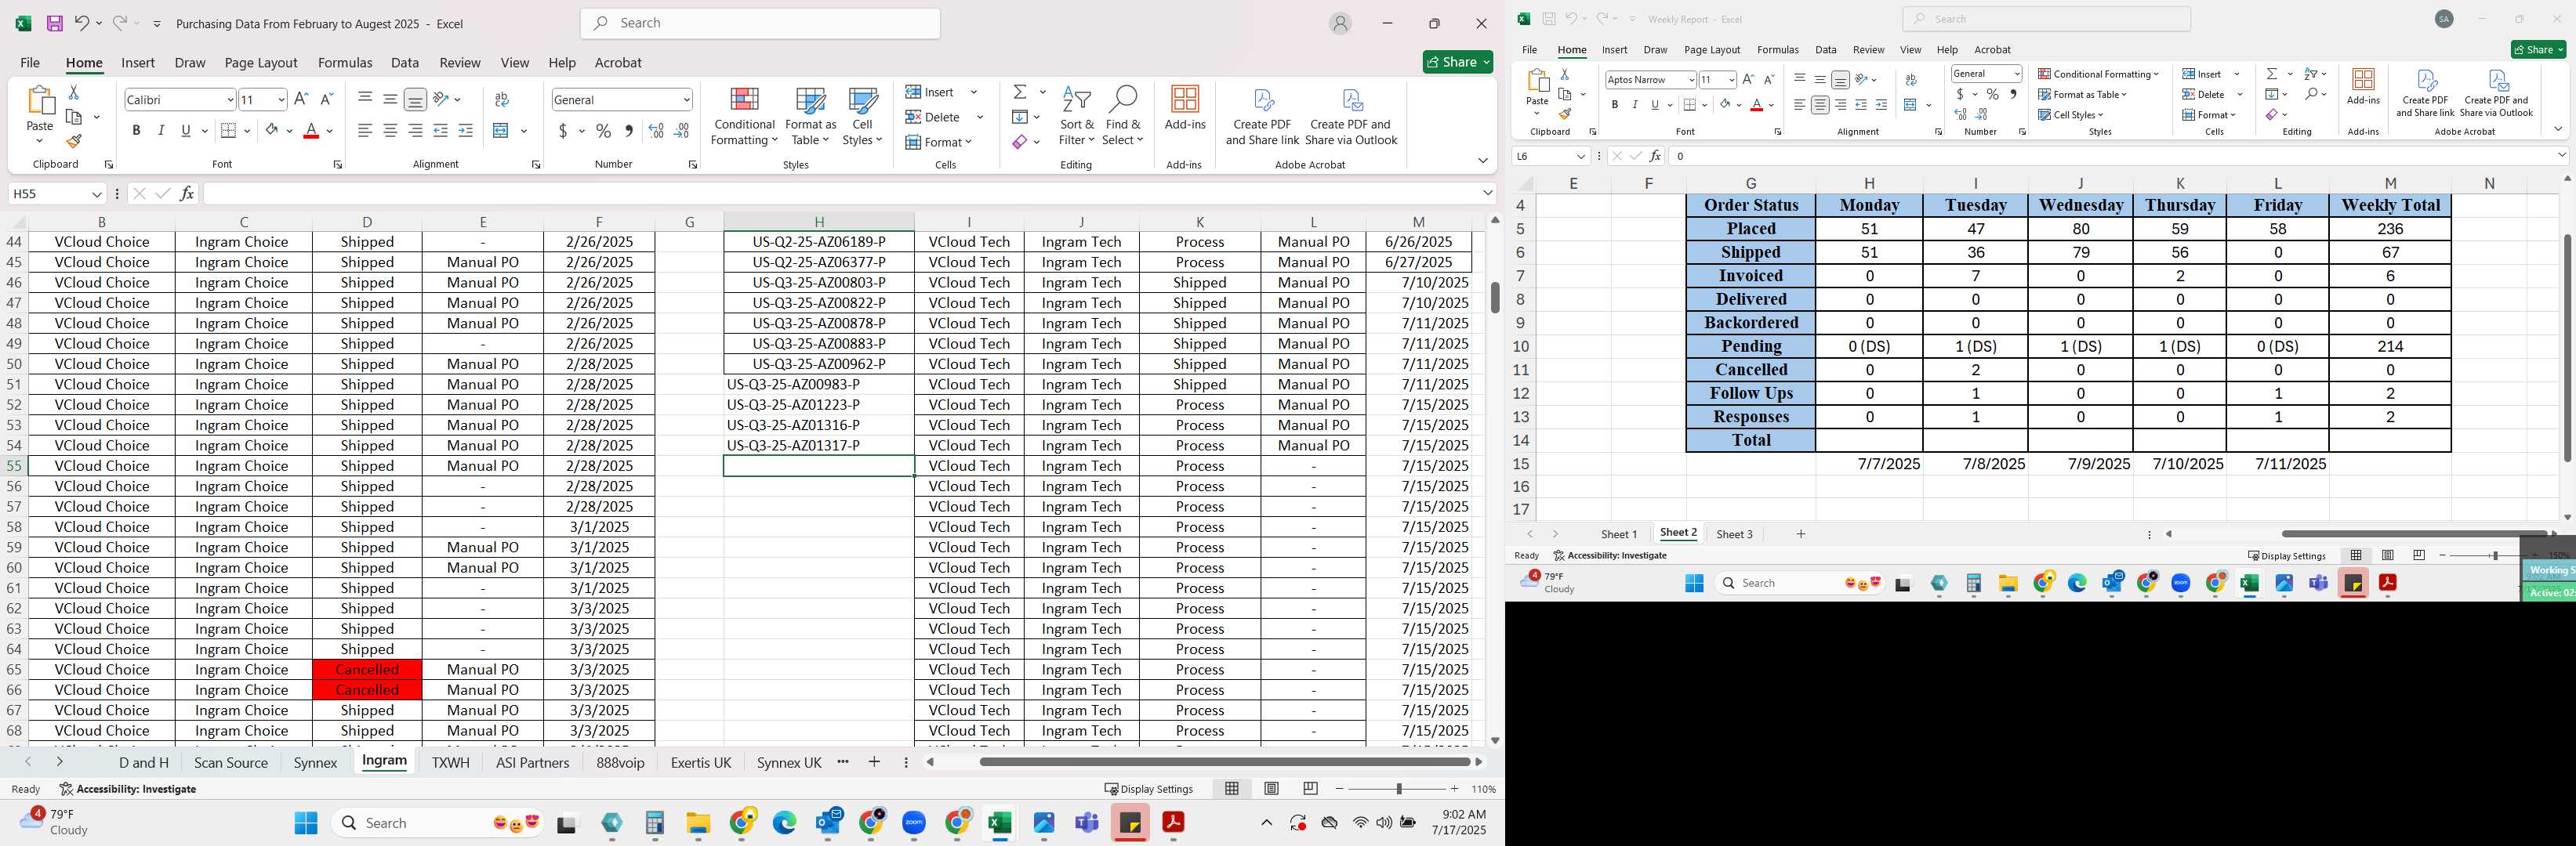The height and width of the screenshot is (846, 2576).
Task: Switch to ASI Partners sheet tab
Action: click(x=532, y=763)
